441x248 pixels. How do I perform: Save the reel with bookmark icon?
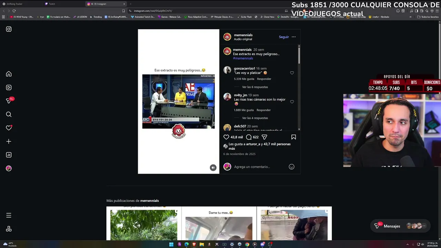point(294,137)
